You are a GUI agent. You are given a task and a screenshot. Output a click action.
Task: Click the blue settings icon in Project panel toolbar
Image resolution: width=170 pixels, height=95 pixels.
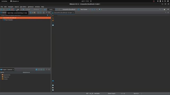pos(37,70)
